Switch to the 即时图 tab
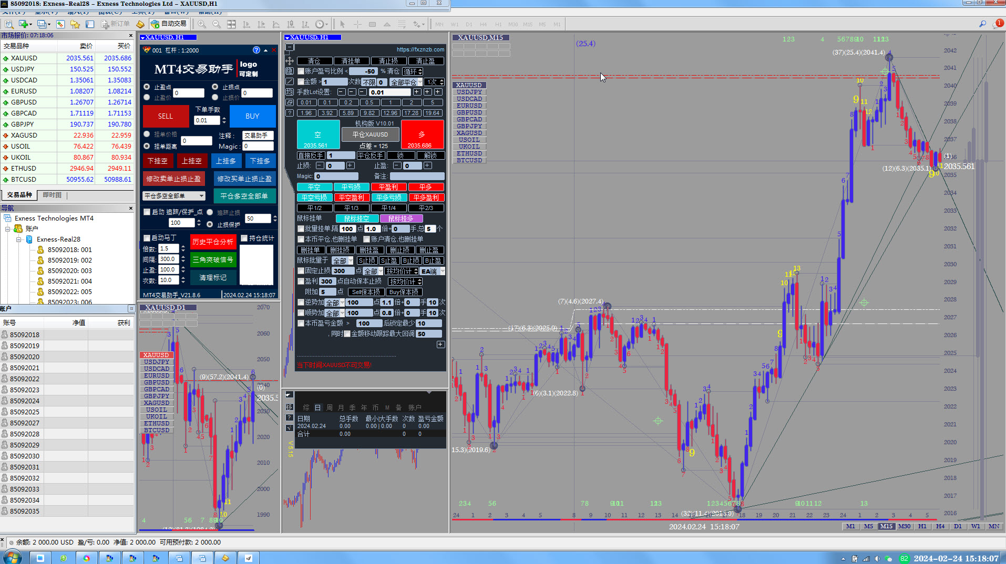Image resolution: width=1006 pixels, height=564 pixels. pyautogui.click(x=52, y=195)
